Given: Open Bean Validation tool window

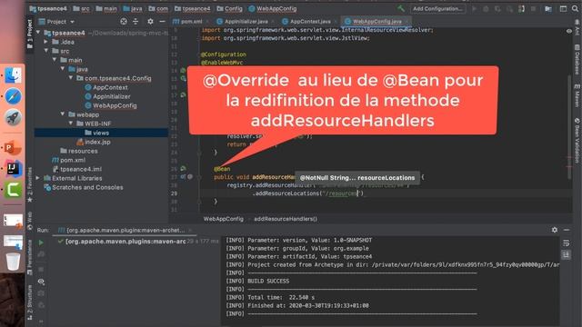Looking at the screenshot, I should pos(577,140).
